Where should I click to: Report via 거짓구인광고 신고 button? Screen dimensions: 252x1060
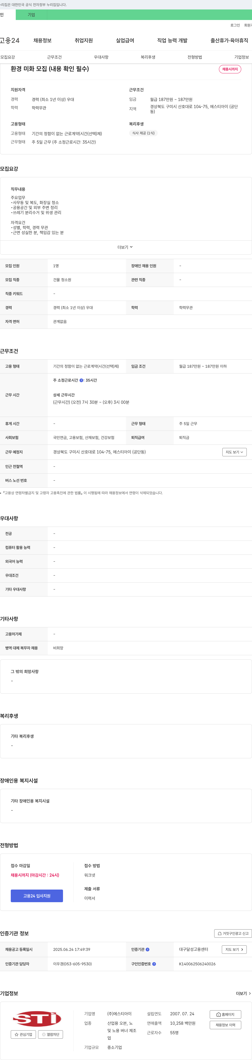click(x=233, y=933)
